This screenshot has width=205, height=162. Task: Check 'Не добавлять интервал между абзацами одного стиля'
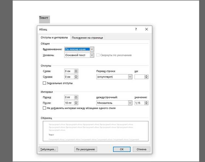coord(45,108)
